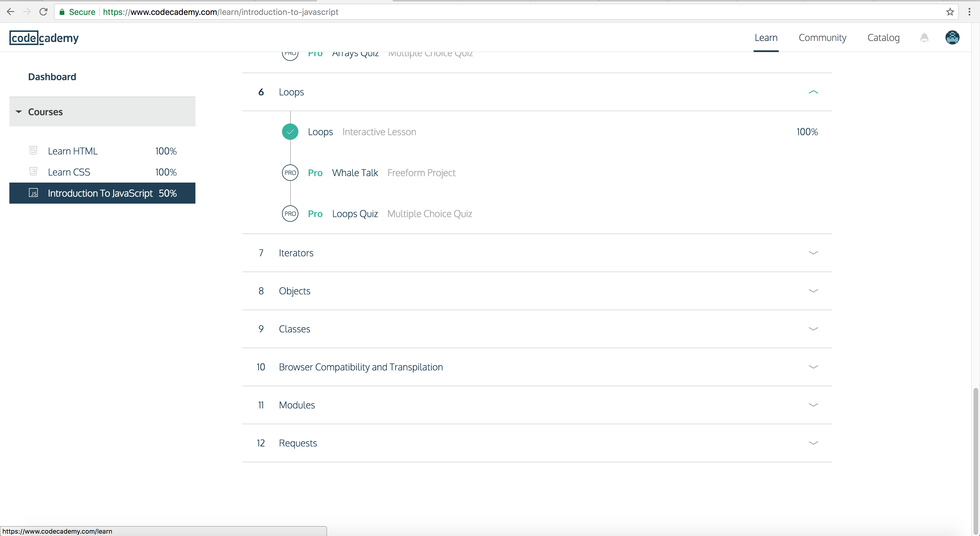Screen dimensions: 980x536
Task: Reload the page with the refresh icon
Action: 43,12
